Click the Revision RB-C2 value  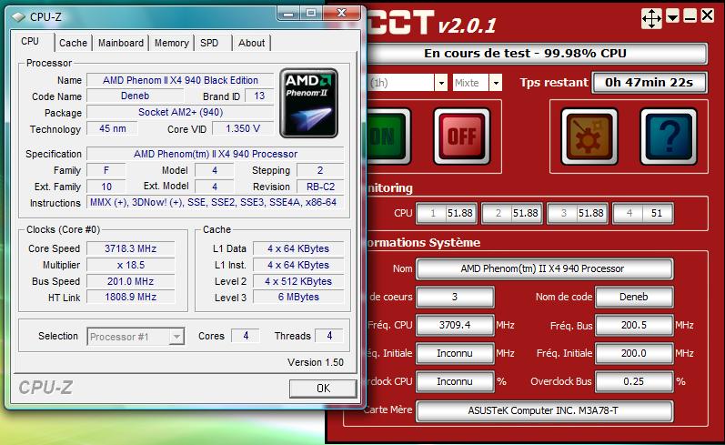tap(320, 187)
